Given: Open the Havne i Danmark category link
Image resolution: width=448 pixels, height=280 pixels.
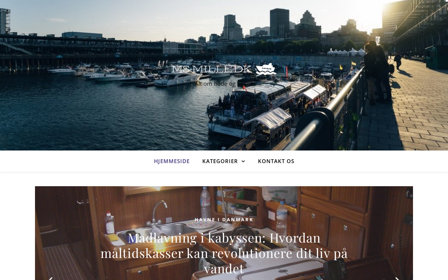Looking at the screenshot, I should click(224, 219).
